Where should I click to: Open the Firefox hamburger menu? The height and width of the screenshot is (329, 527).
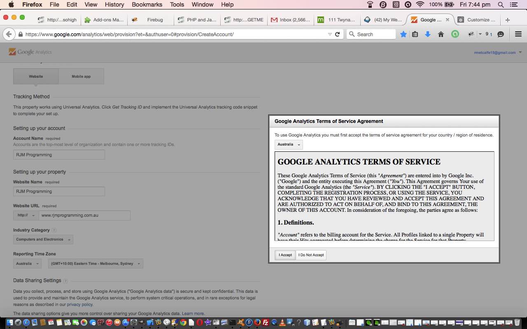point(518,35)
